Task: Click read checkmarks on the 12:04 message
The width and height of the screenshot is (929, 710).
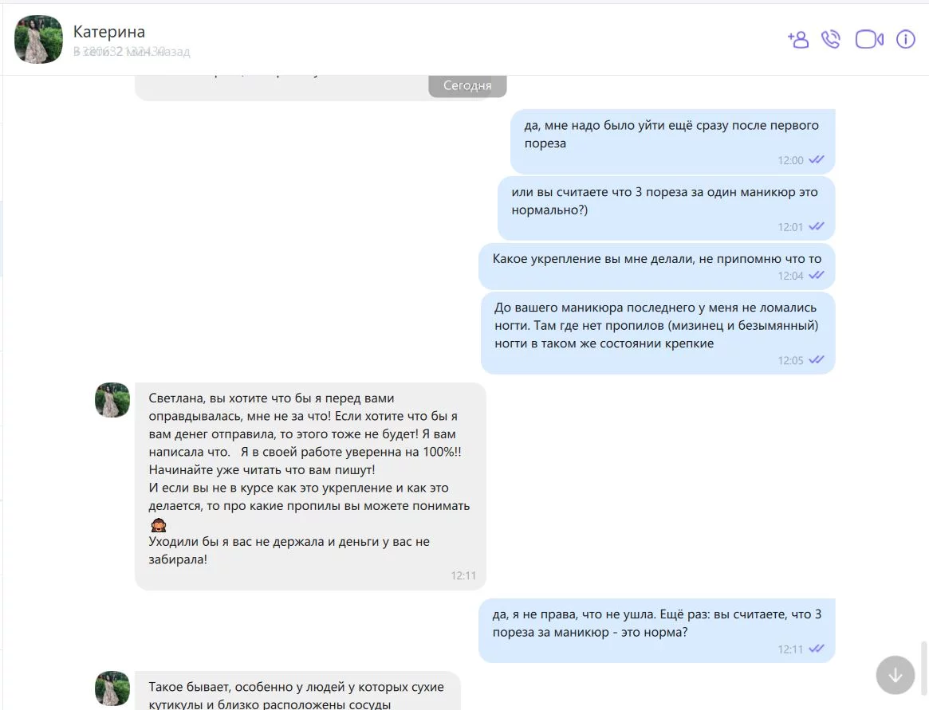Action: 817,276
